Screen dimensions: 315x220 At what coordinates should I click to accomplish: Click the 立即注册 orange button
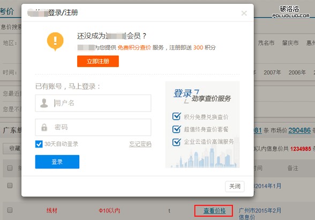click(98, 61)
